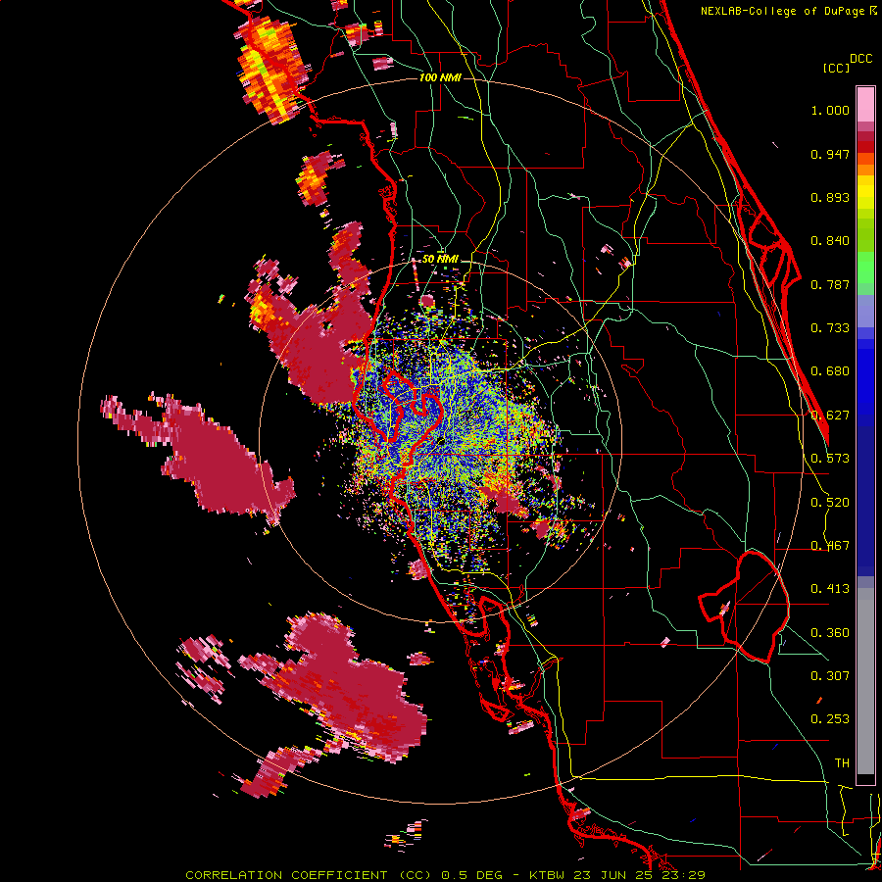The image size is (882, 882).
Task: Click the CORRELATION COEFFICIENT (CC) caption text
Action: tap(309, 875)
